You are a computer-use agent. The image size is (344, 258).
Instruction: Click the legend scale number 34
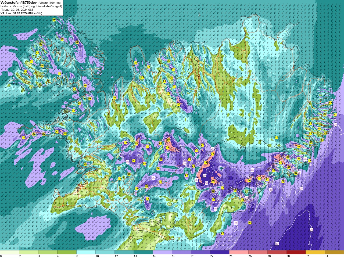(326, 256)
